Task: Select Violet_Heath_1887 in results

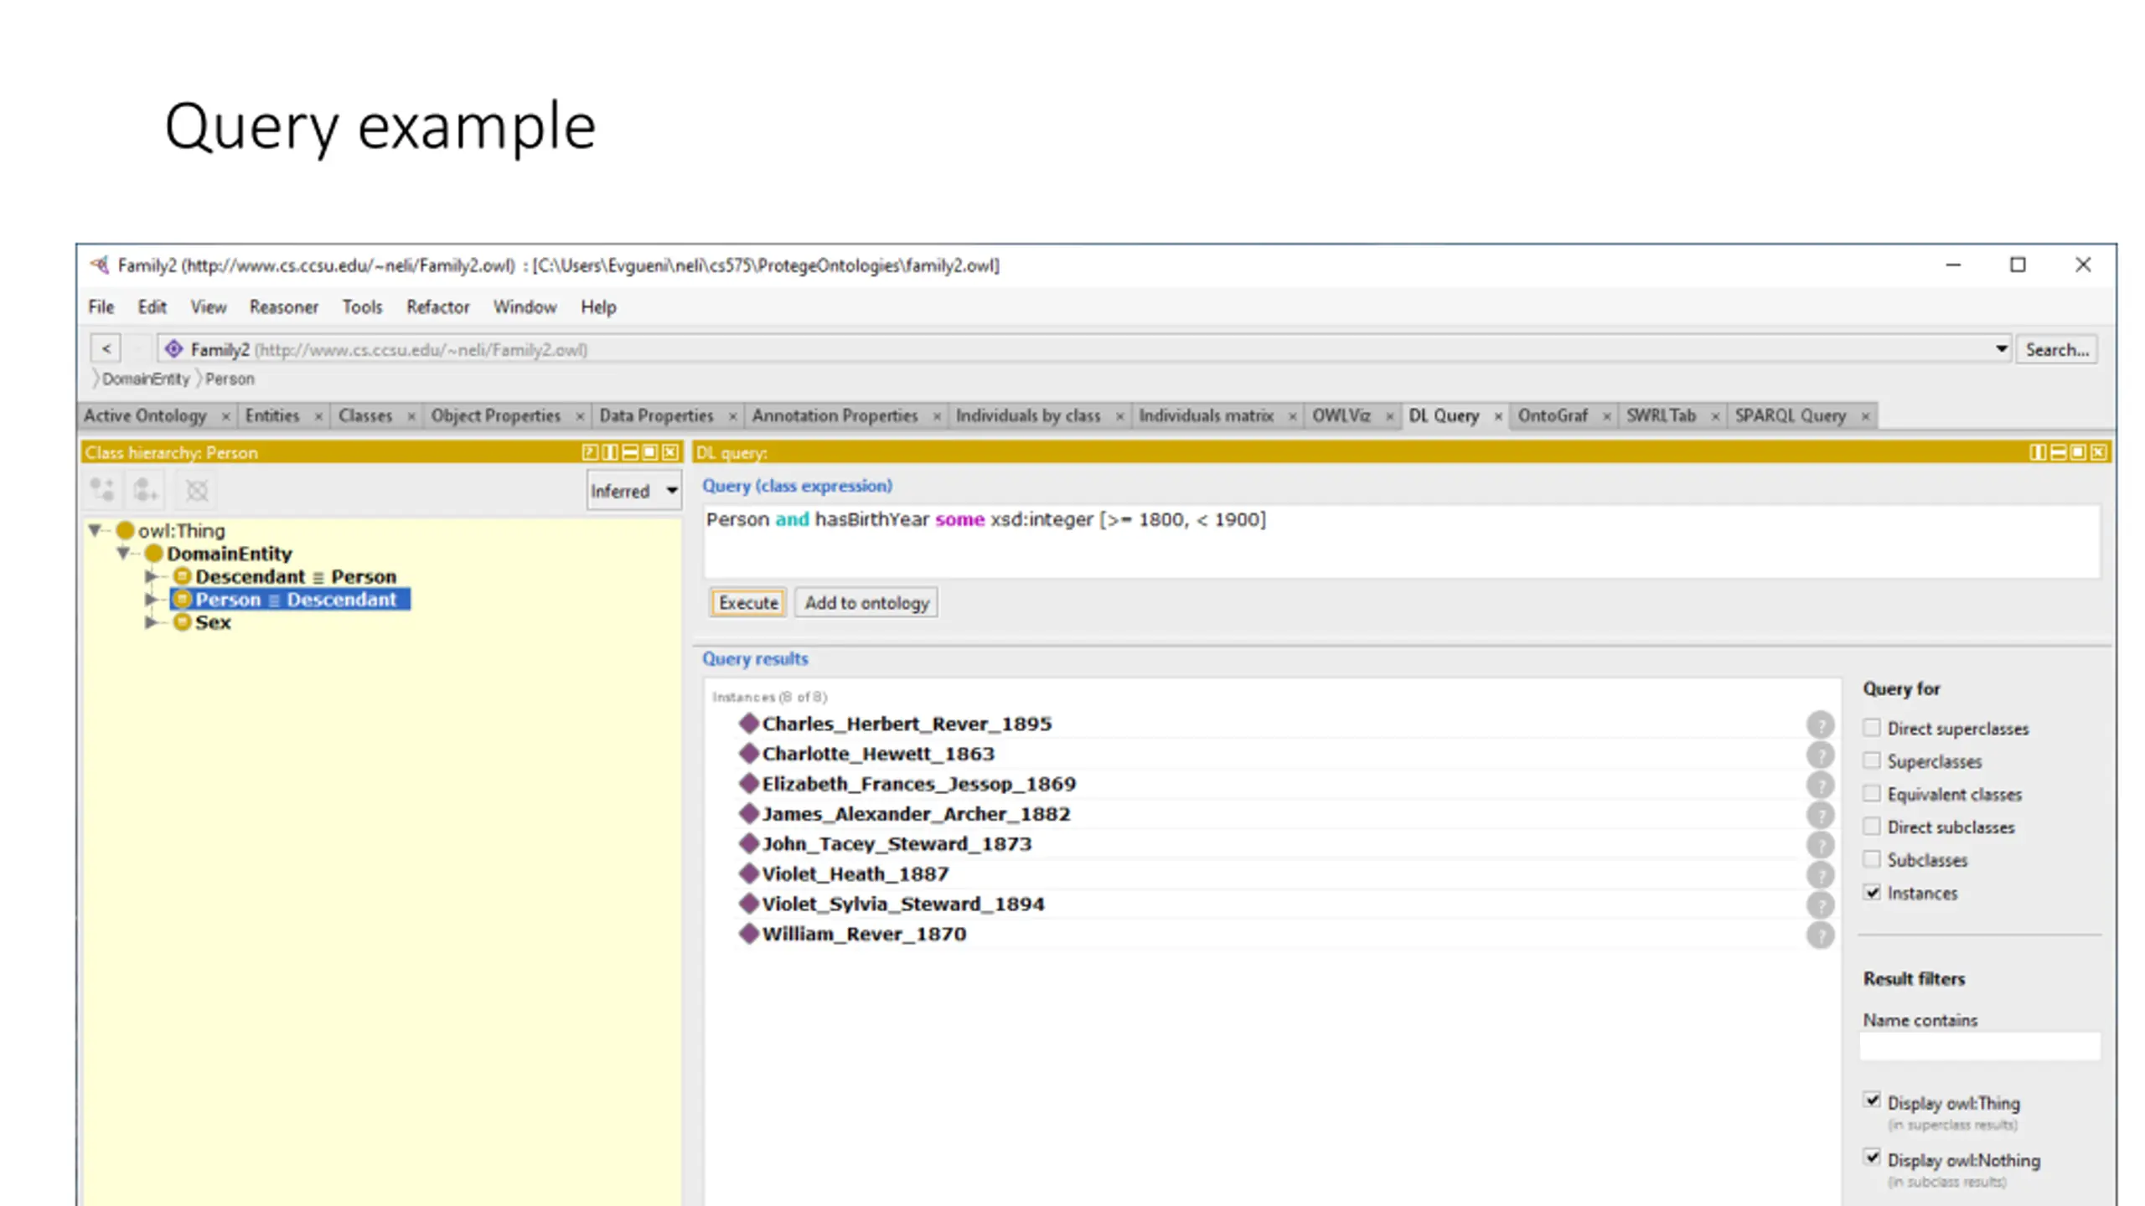Action: [855, 874]
